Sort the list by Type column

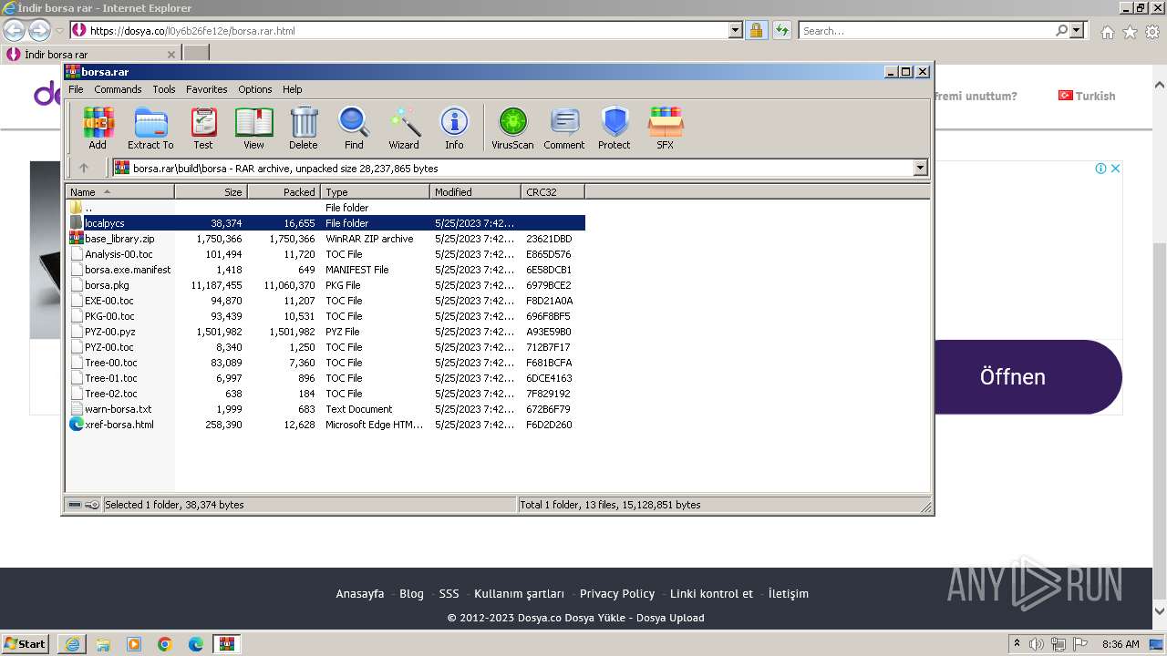click(x=375, y=192)
